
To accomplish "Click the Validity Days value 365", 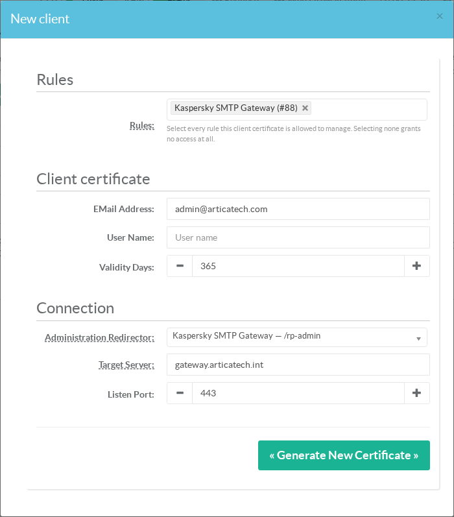I will (298, 266).
